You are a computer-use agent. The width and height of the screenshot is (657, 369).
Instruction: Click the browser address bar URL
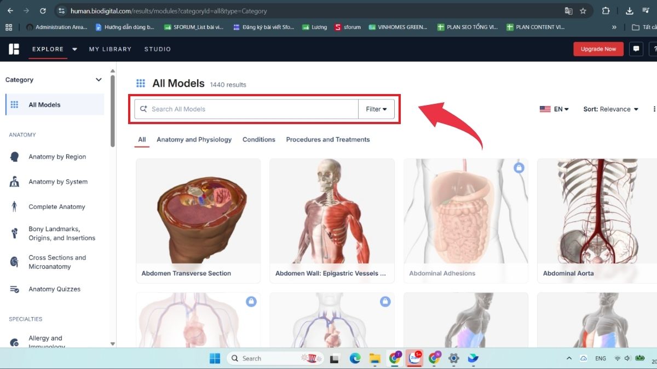coord(169,10)
